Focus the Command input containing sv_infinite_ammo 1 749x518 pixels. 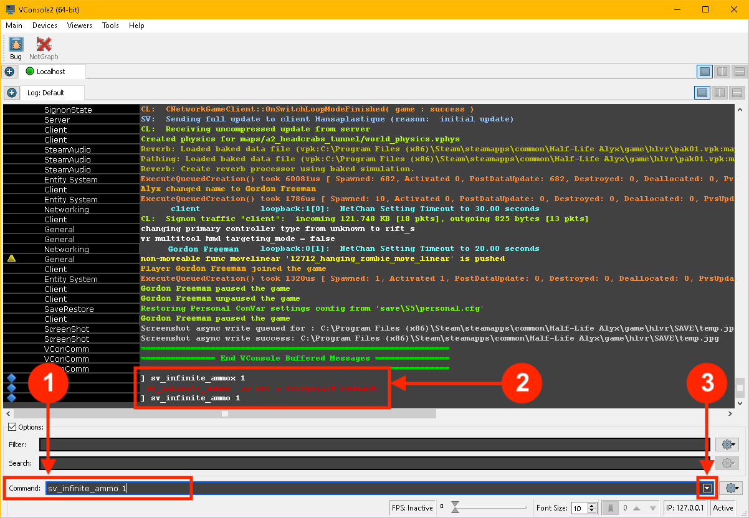coord(373,489)
